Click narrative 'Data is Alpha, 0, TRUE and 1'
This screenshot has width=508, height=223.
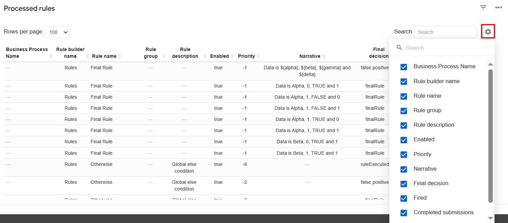tap(307, 86)
